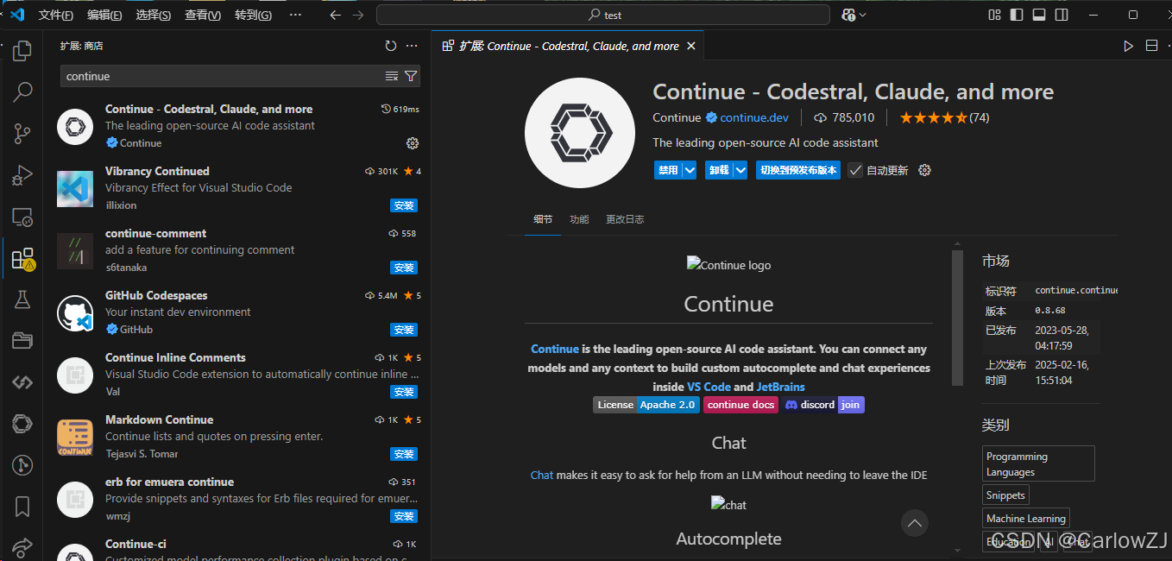The image size is (1172, 561).
Task: Open the 文件 menu
Action: (56, 15)
